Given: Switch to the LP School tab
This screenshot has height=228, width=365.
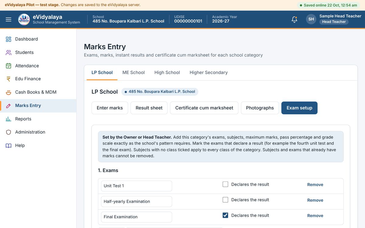Looking at the screenshot, I should coord(102,73).
